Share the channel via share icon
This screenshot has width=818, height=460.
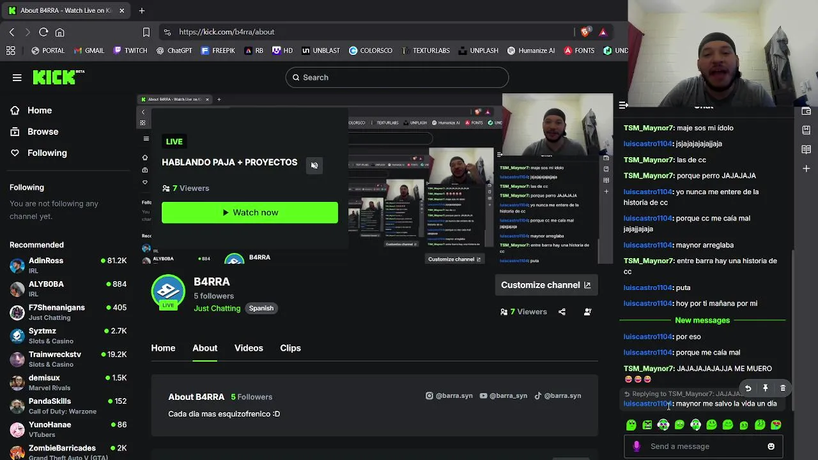click(x=562, y=312)
